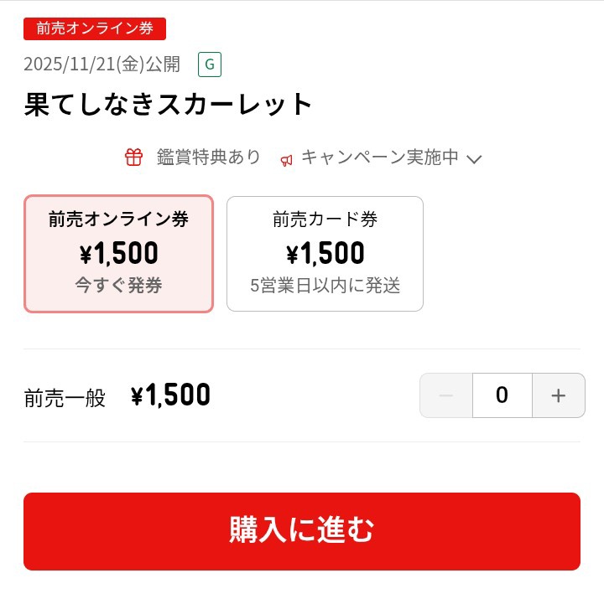Click the ¥1,500 price in 前売カード券 card
Screen dimensions: 604x604
tap(325, 253)
